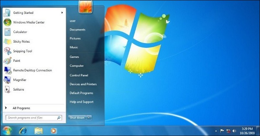Open shut down options arrow
The height and width of the screenshot is (136, 260).
pyautogui.click(x=89, y=118)
